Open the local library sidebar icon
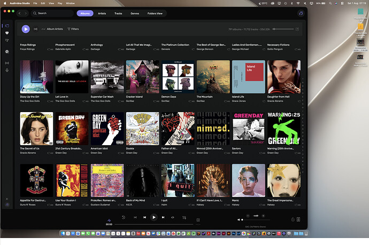369x245 pixels. point(7,26)
